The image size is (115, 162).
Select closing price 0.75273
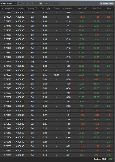[8, 71]
